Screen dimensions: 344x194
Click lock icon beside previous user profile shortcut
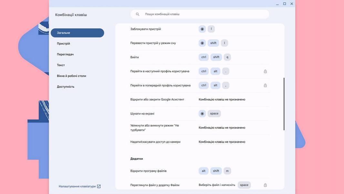pyautogui.click(x=265, y=85)
